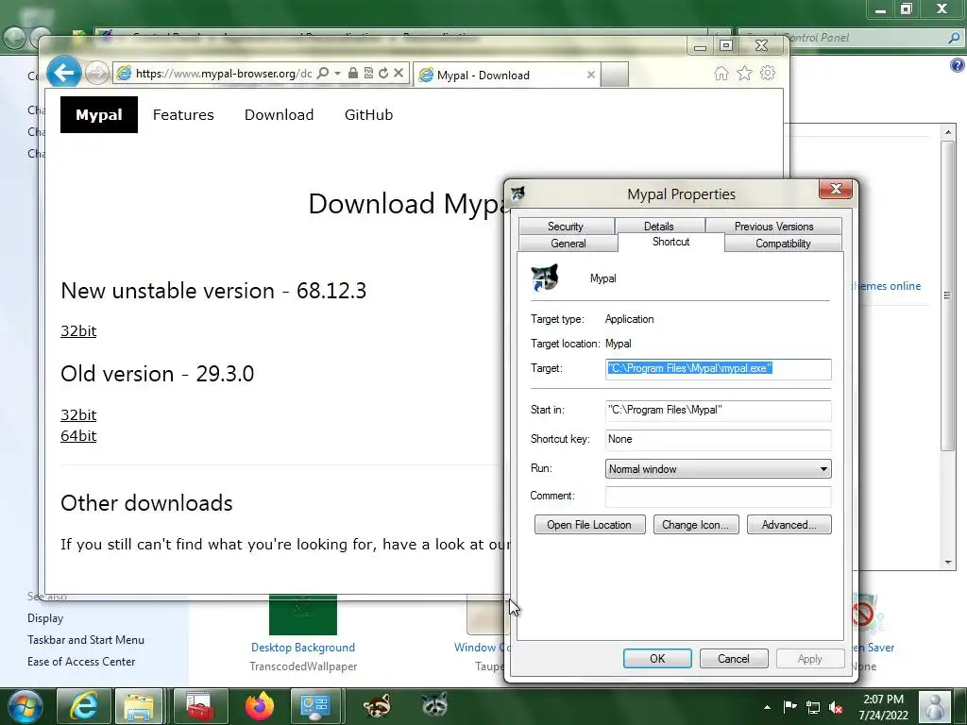Click the compatibility view icon

[x=368, y=74]
